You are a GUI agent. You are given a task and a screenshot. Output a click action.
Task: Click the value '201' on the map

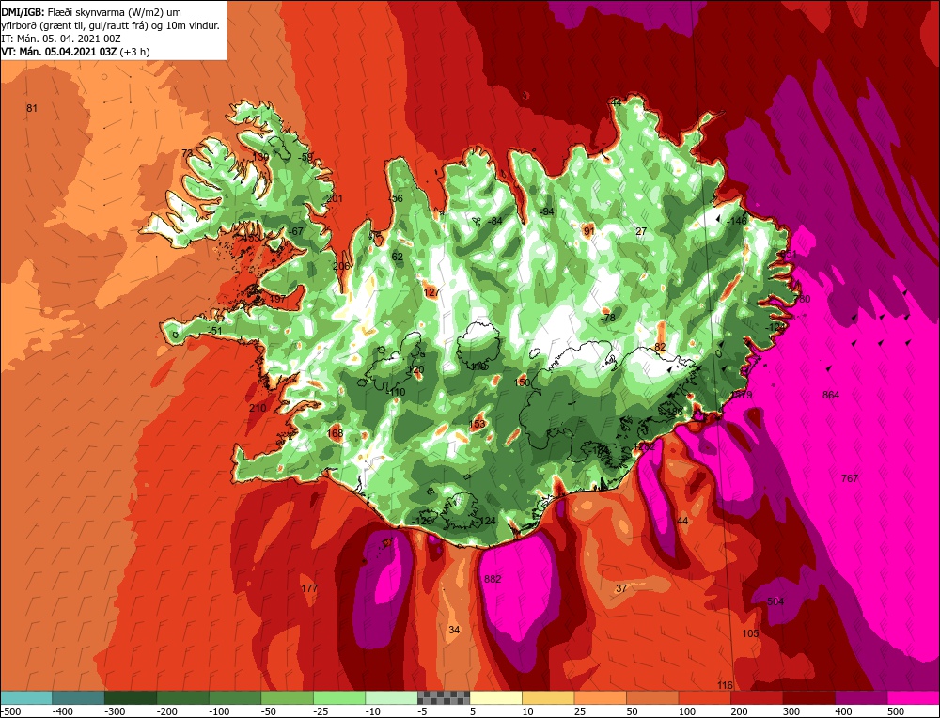click(335, 198)
